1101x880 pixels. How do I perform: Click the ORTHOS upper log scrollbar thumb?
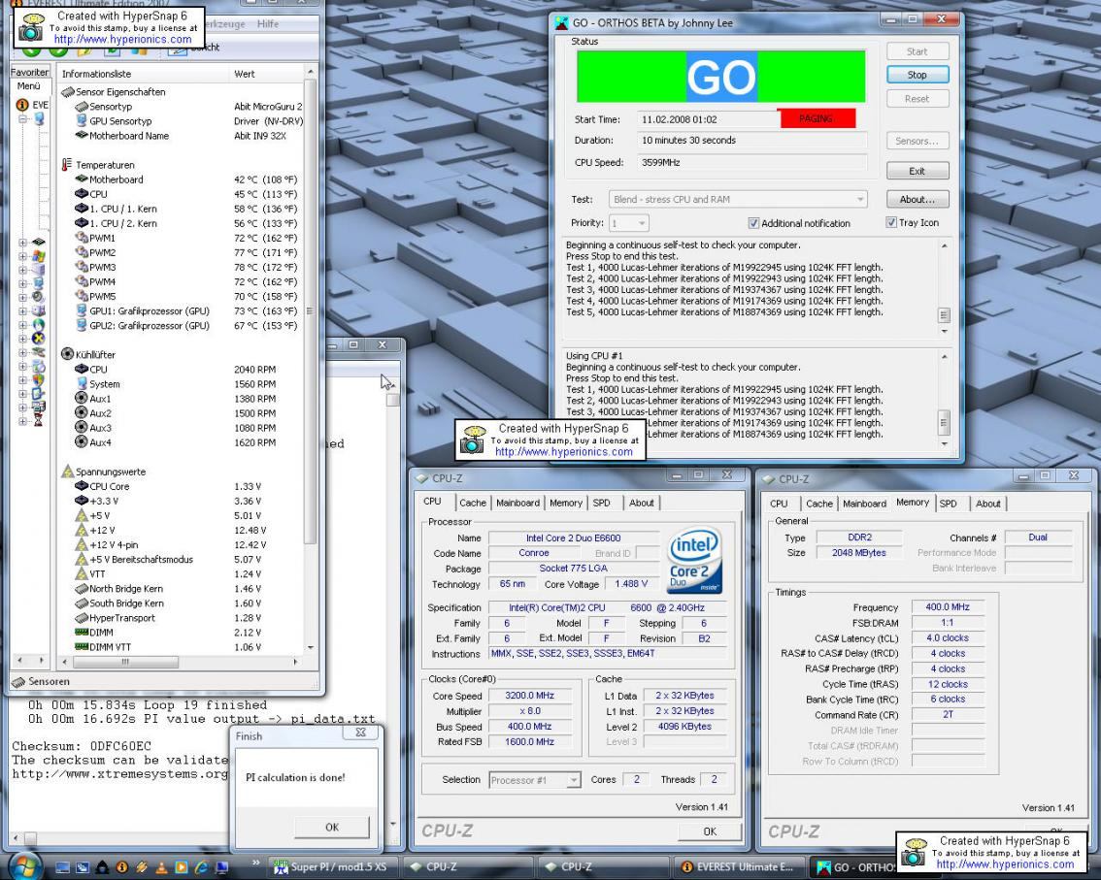pos(944,314)
